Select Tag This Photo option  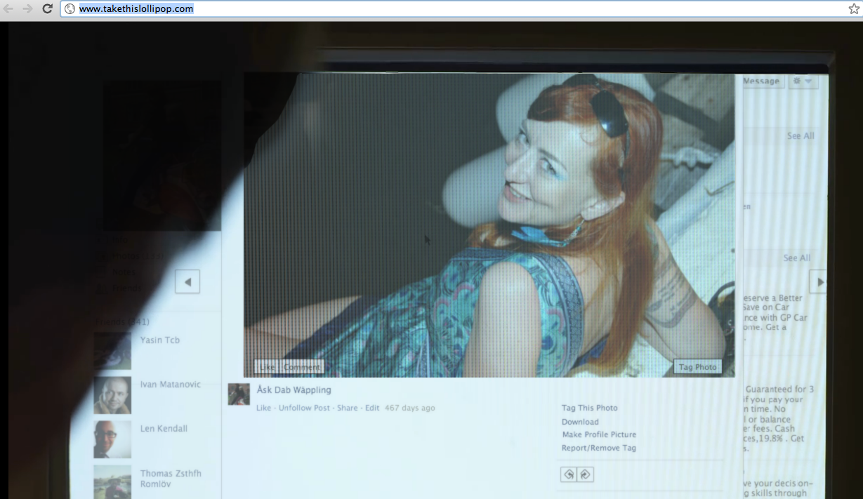click(590, 408)
